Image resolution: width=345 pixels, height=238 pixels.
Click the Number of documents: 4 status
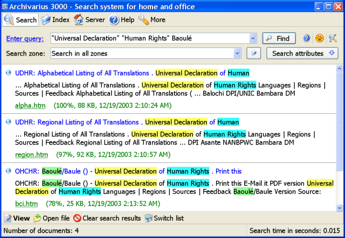pos(41,231)
